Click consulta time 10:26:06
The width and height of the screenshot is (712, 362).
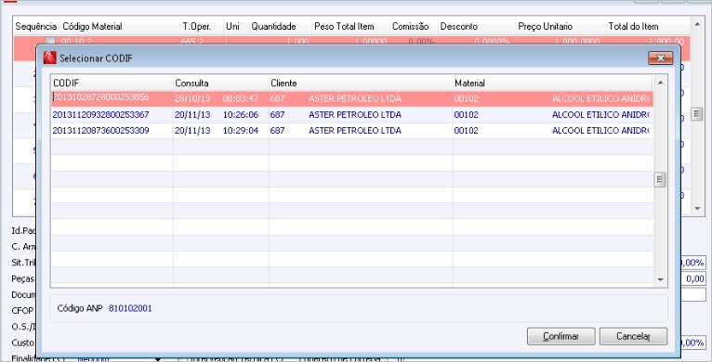pyautogui.click(x=240, y=115)
